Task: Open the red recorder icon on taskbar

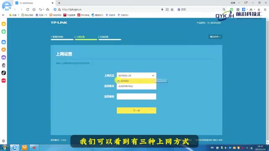Action: [34, 148]
